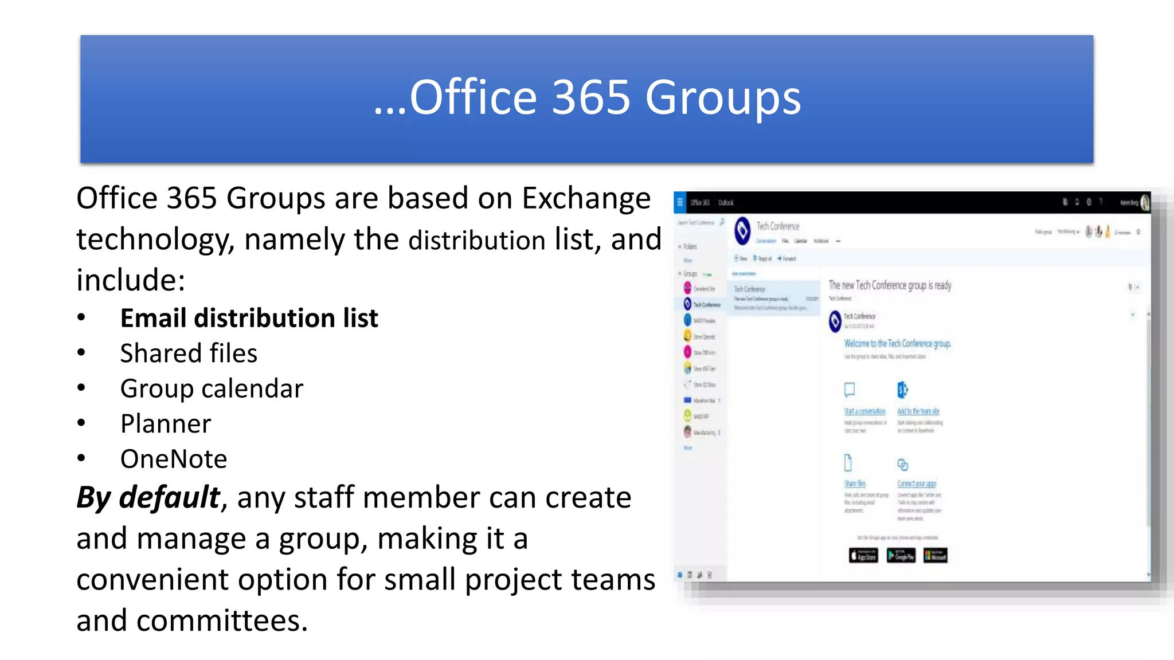Select Tech Conference message in conversation list
This screenshot has width=1174, height=660.
click(x=775, y=297)
